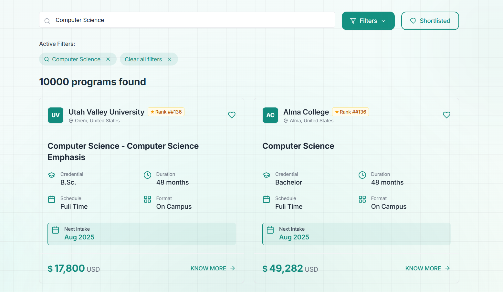The width and height of the screenshot is (503, 292).
Task: Open KNOW MORE for Alma College
Action: [x=428, y=268]
